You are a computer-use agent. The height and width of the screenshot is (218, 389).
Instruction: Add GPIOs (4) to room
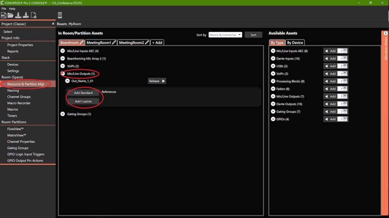(330, 119)
